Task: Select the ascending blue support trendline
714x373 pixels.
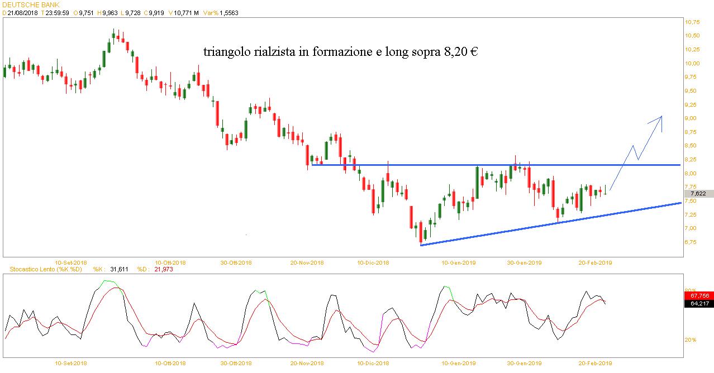Action: click(x=550, y=224)
